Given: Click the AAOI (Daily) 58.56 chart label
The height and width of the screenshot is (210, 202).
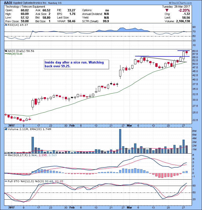Looking at the screenshot, I should 21,51.
